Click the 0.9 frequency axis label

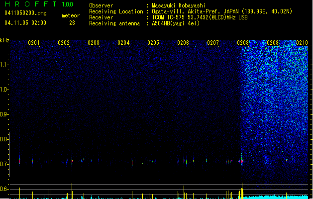(x=4, y=114)
